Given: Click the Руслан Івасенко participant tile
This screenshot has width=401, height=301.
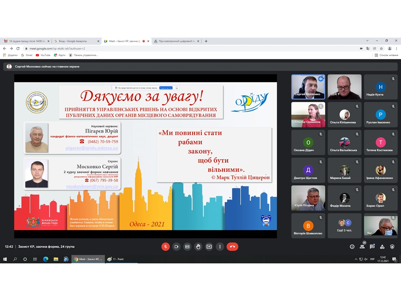Looking at the screenshot, I should click(381, 115).
